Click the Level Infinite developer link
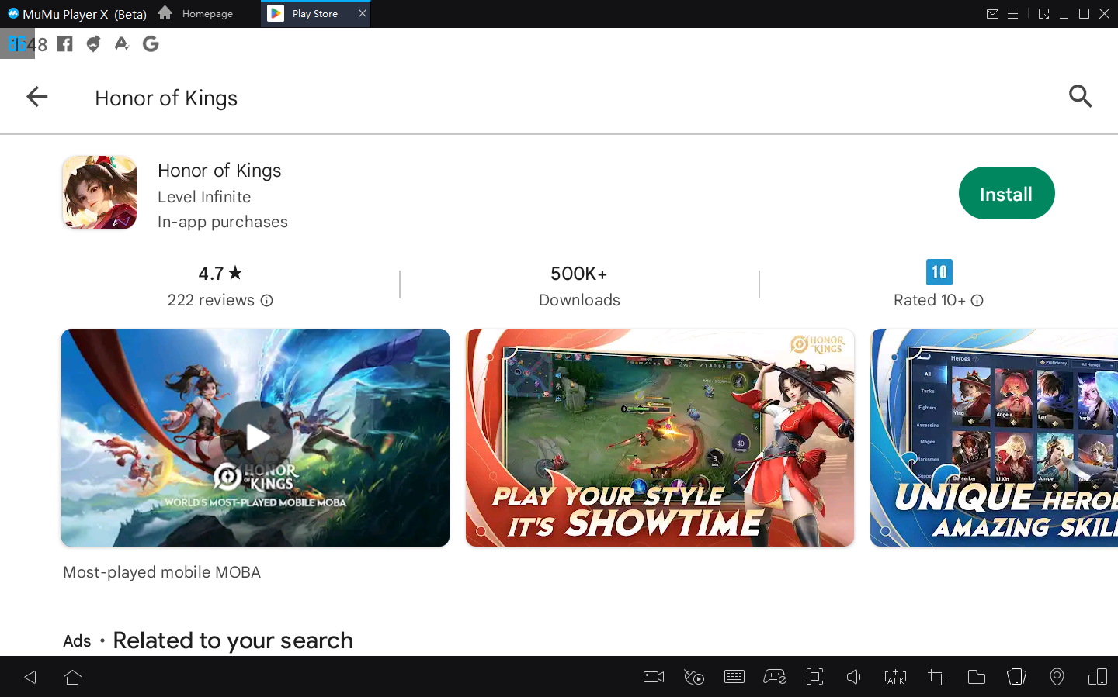The height and width of the screenshot is (697, 1118). tap(204, 197)
